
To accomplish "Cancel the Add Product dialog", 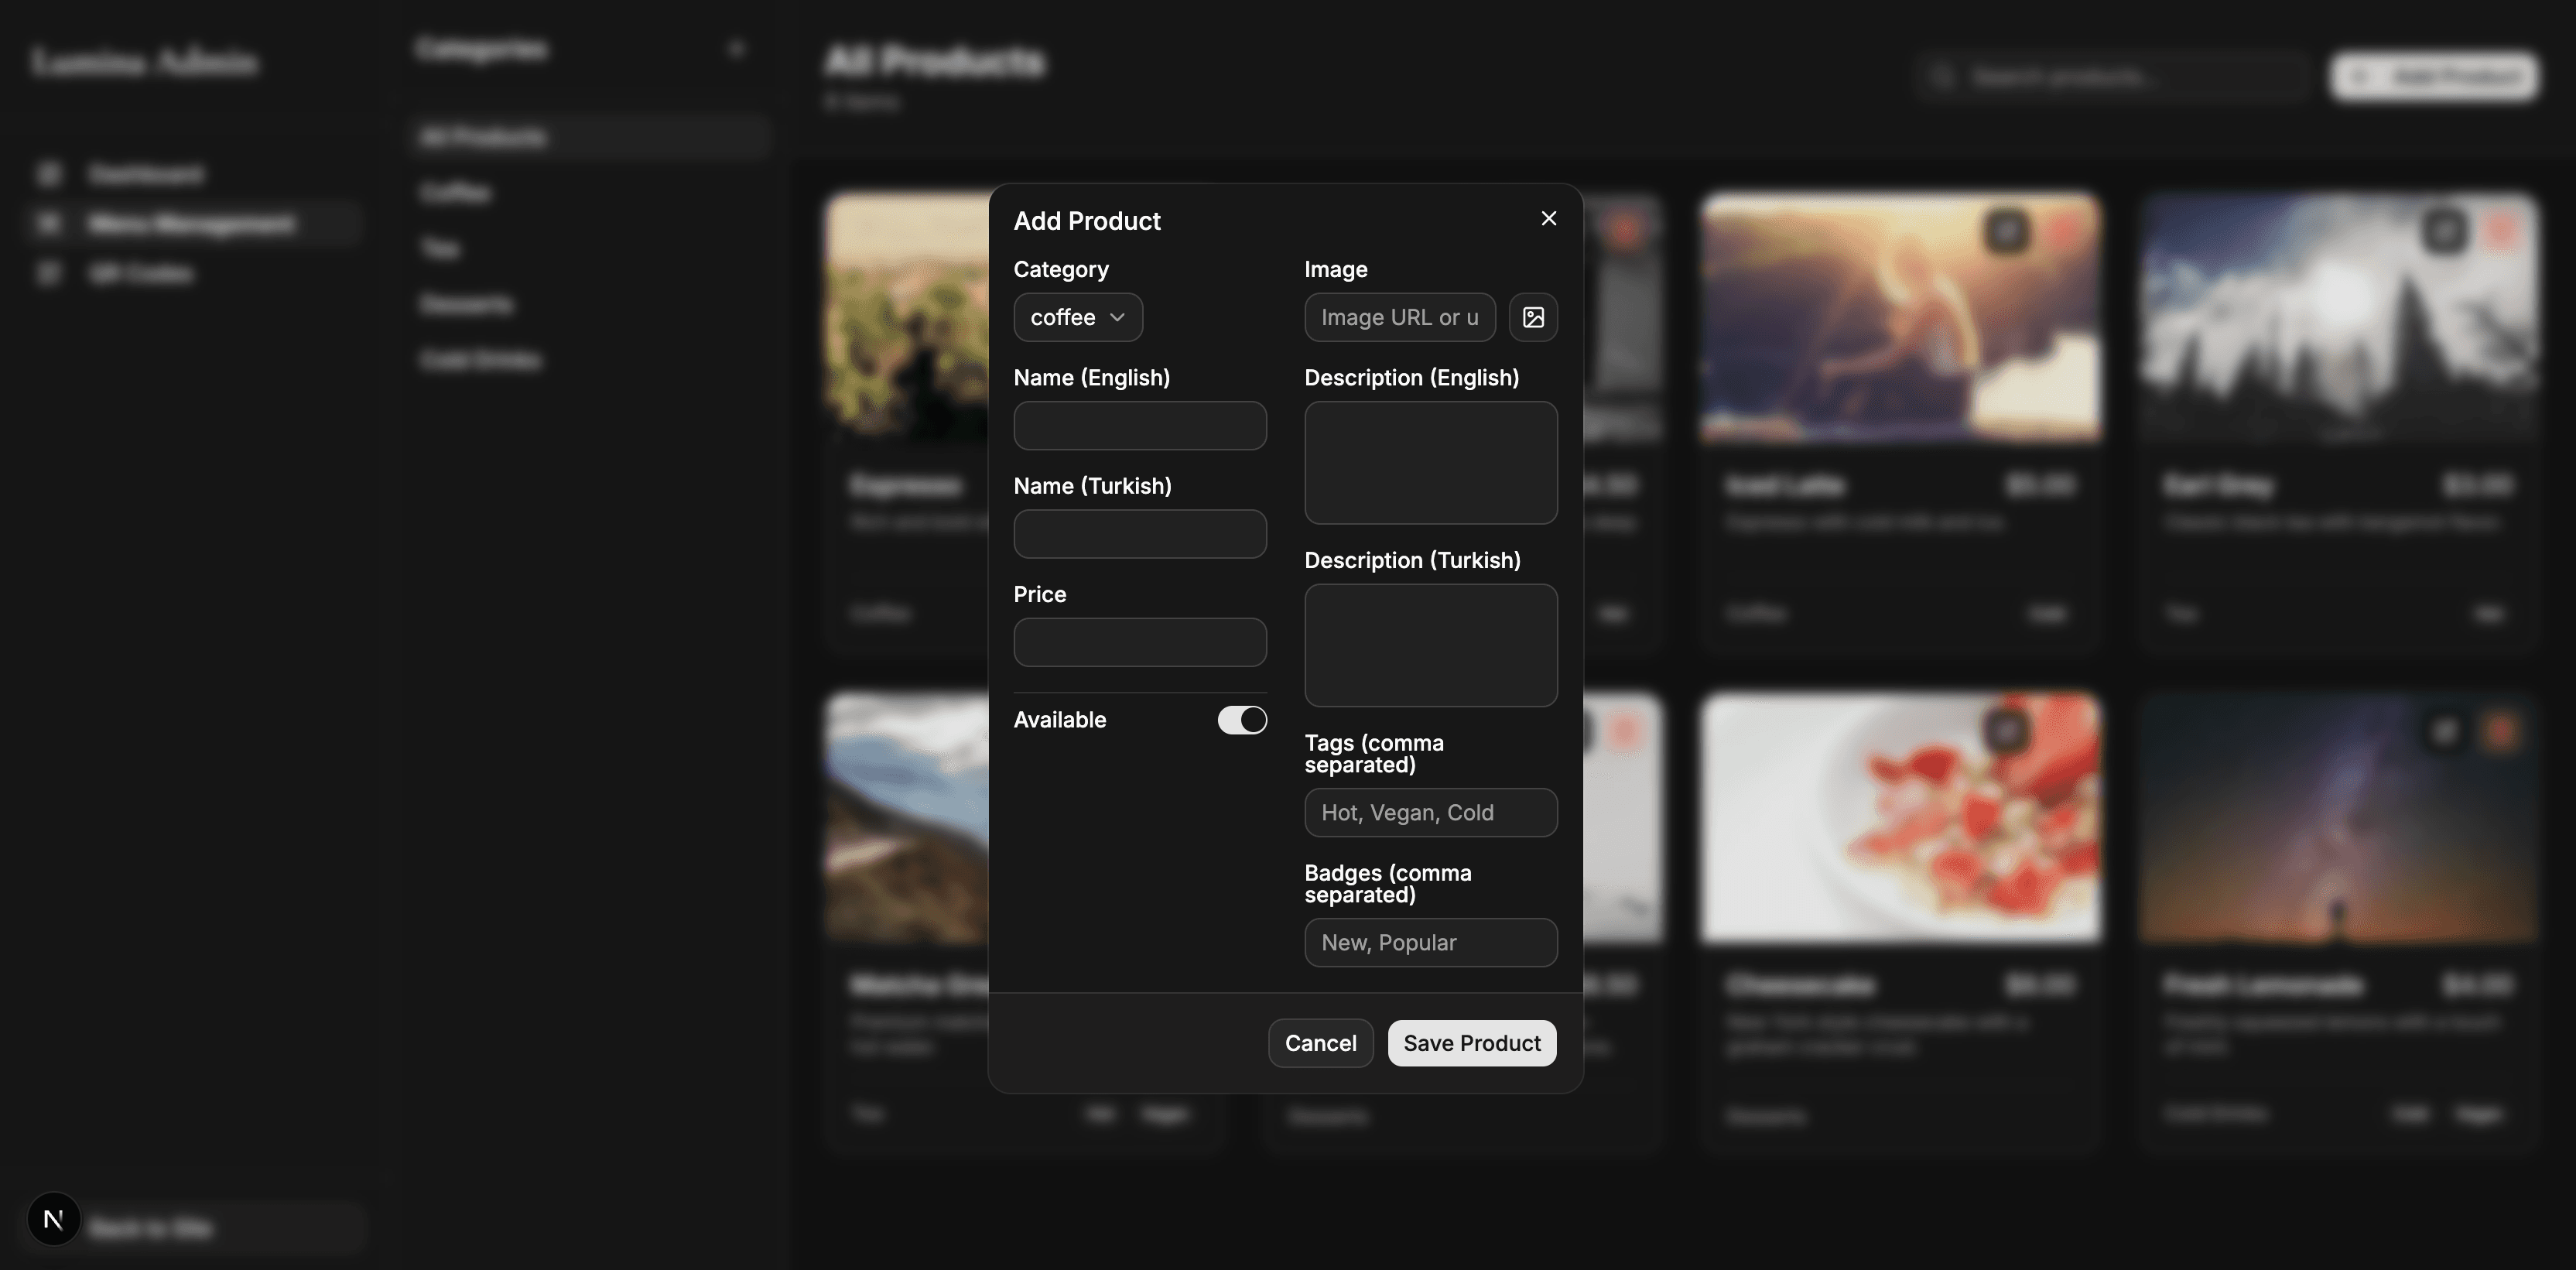I will (x=1321, y=1043).
